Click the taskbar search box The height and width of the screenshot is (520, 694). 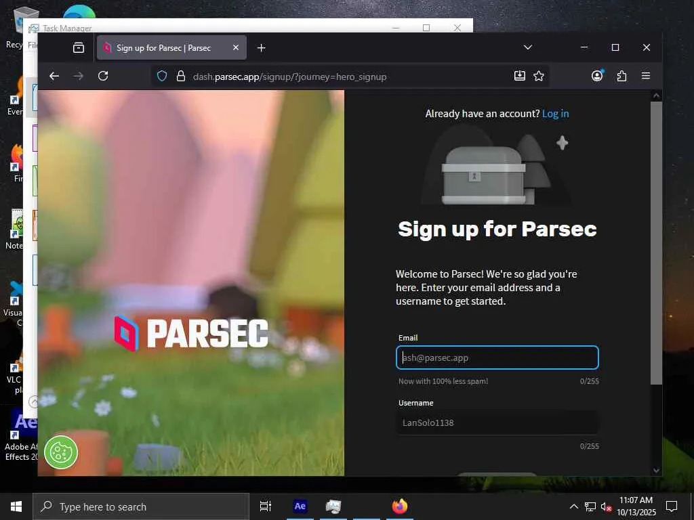tap(141, 506)
